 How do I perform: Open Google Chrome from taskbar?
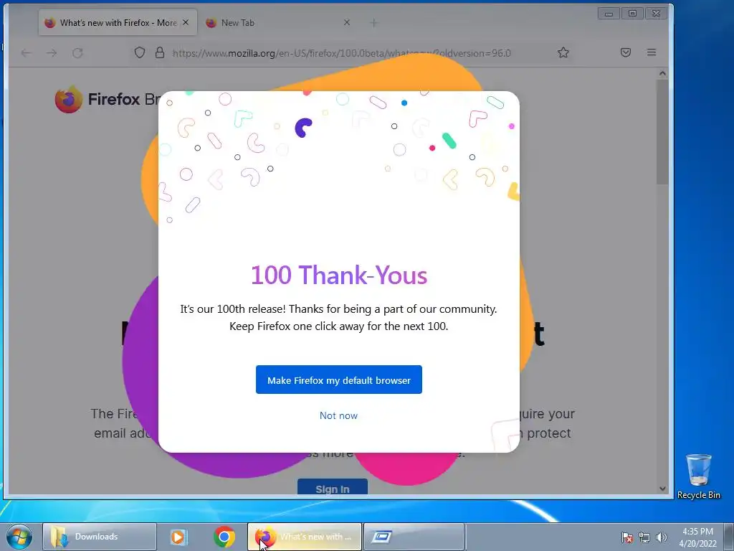tap(224, 537)
